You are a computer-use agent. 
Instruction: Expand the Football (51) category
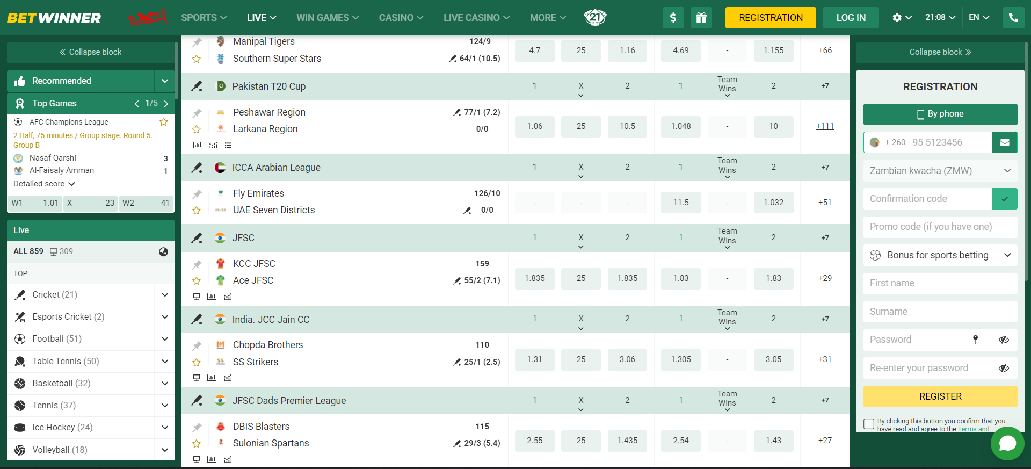[x=165, y=338]
